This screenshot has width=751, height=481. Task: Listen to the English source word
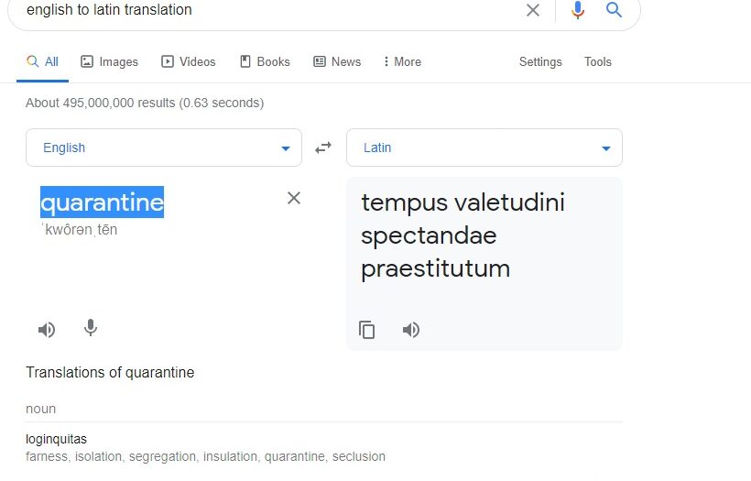(47, 330)
